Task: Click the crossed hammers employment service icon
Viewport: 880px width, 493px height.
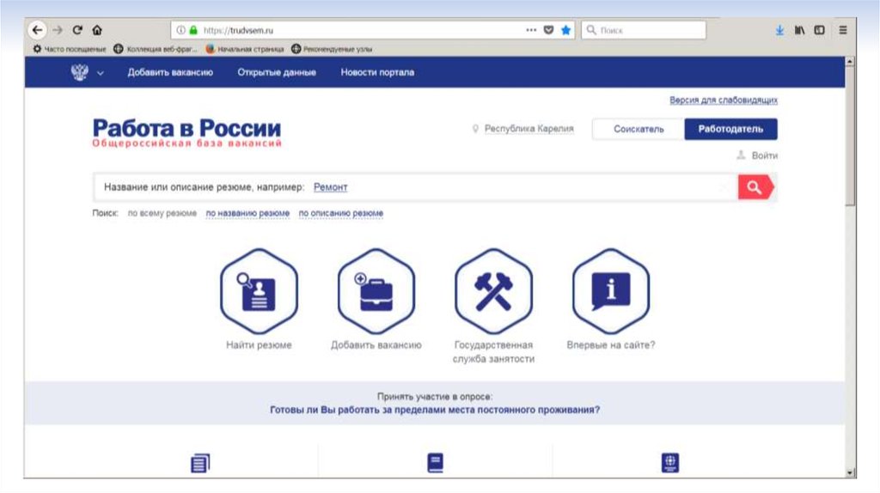Action: point(493,291)
